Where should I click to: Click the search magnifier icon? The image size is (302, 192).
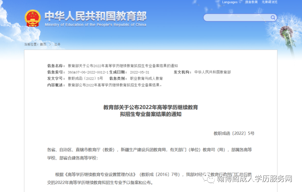(273, 18)
